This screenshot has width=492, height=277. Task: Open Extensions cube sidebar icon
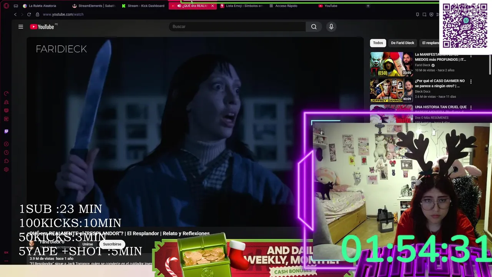click(x=6, y=161)
